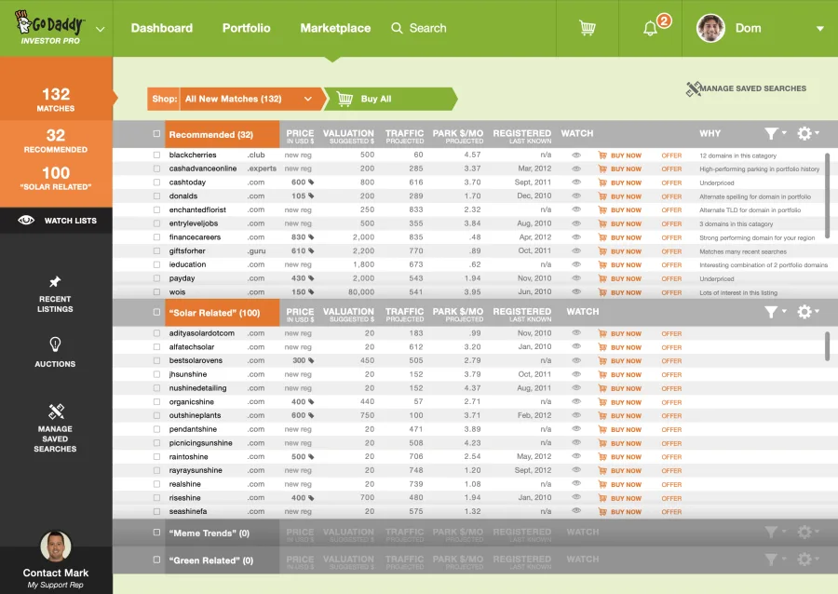Image resolution: width=838 pixels, height=594 pixels.
Task: Open settings gear dropdown for Green Related
Action: 807,560
